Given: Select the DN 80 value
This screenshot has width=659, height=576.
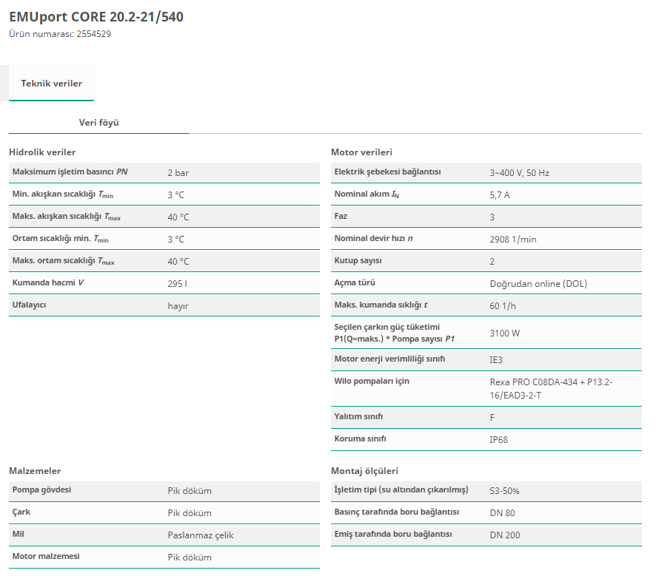Looking at the screenshot, I should pos(502,513).
